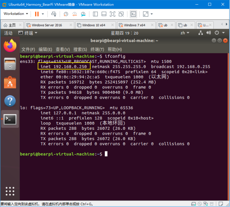Image resolution: width=230 pixels, height=207 pixels.
Task: Click the stretch guest display icon
Action: [x=146, y=14]
